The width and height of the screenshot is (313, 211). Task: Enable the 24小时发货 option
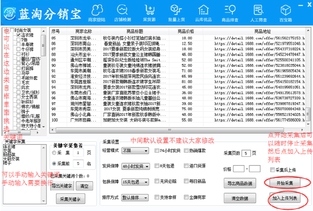click(157, 150)
